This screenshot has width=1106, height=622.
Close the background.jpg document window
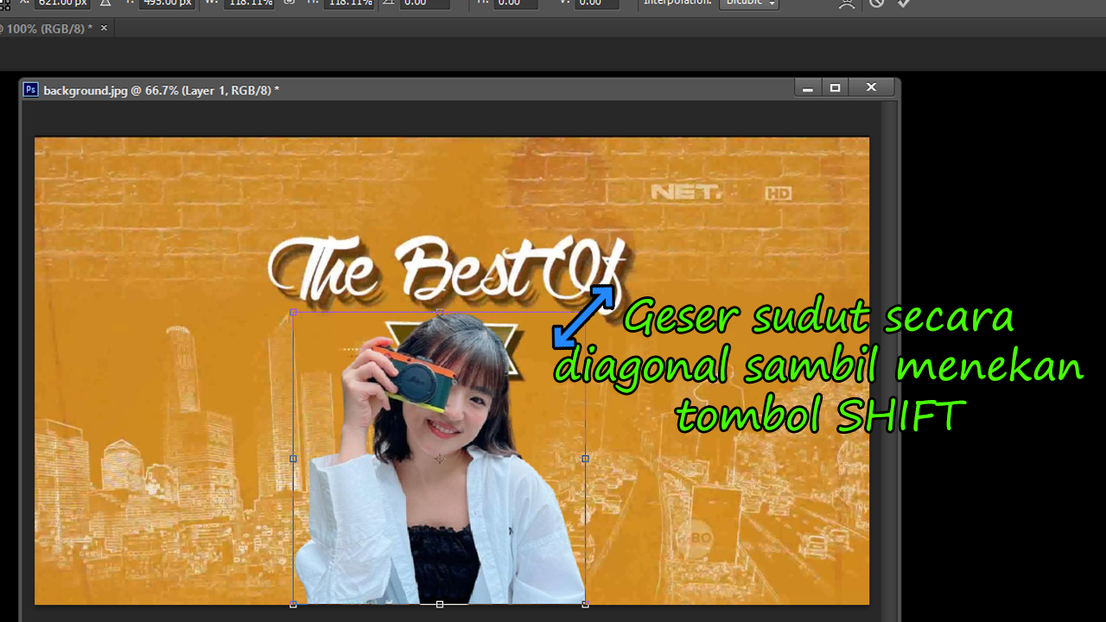[871, 87]
